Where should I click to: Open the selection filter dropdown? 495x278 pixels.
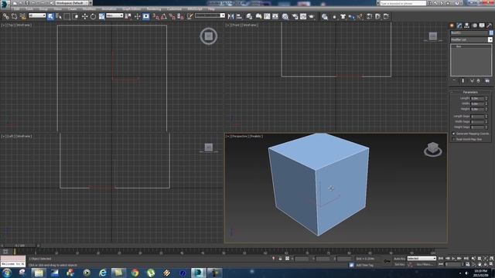[x=37, y=15]
